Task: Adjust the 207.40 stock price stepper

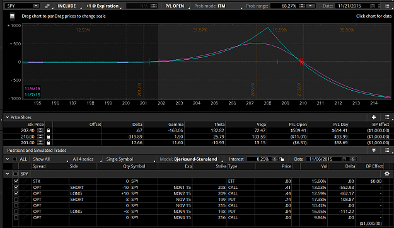Action: 40,130
